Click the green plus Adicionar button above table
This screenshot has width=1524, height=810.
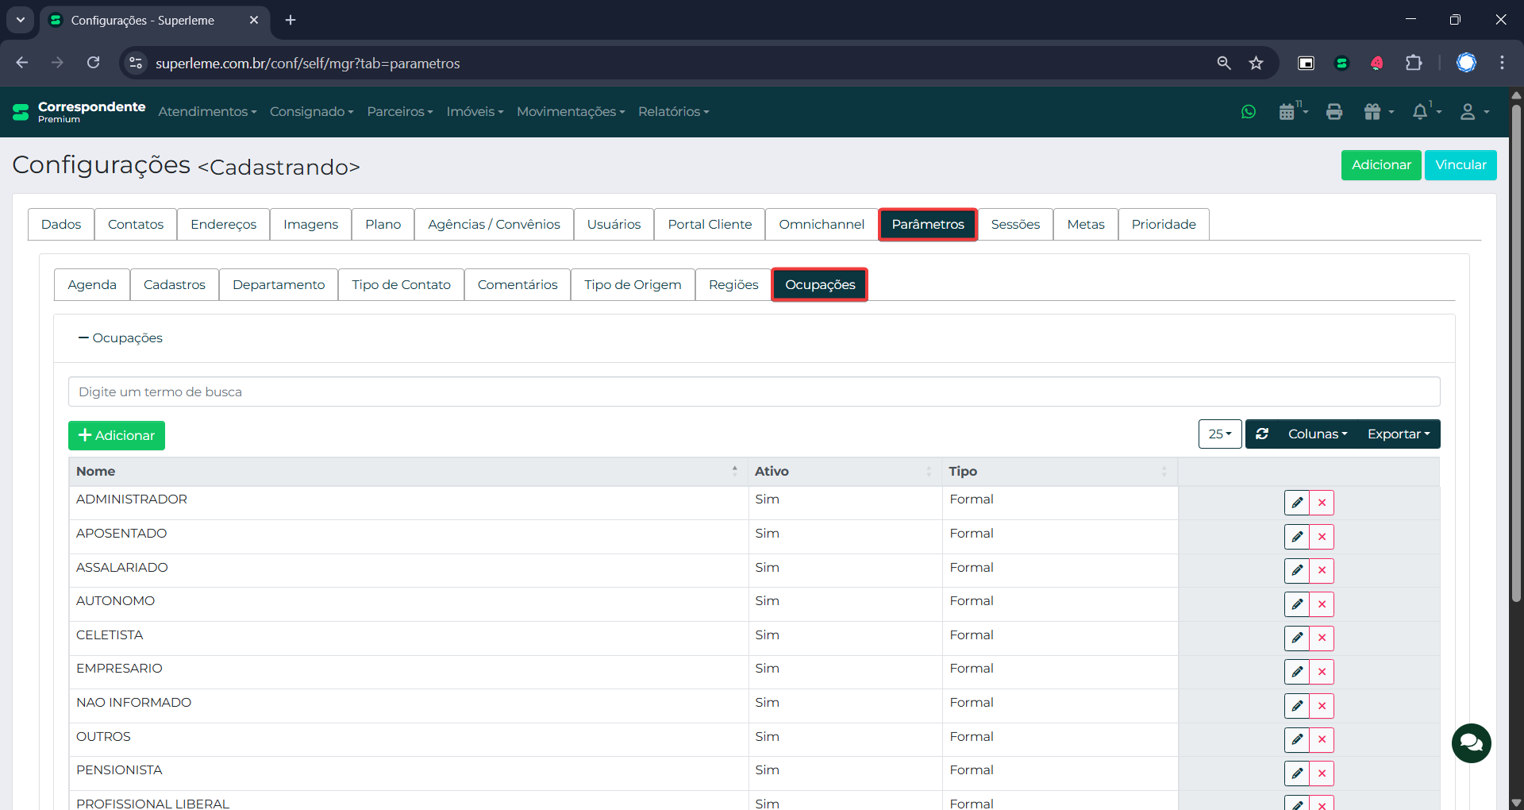117,436
